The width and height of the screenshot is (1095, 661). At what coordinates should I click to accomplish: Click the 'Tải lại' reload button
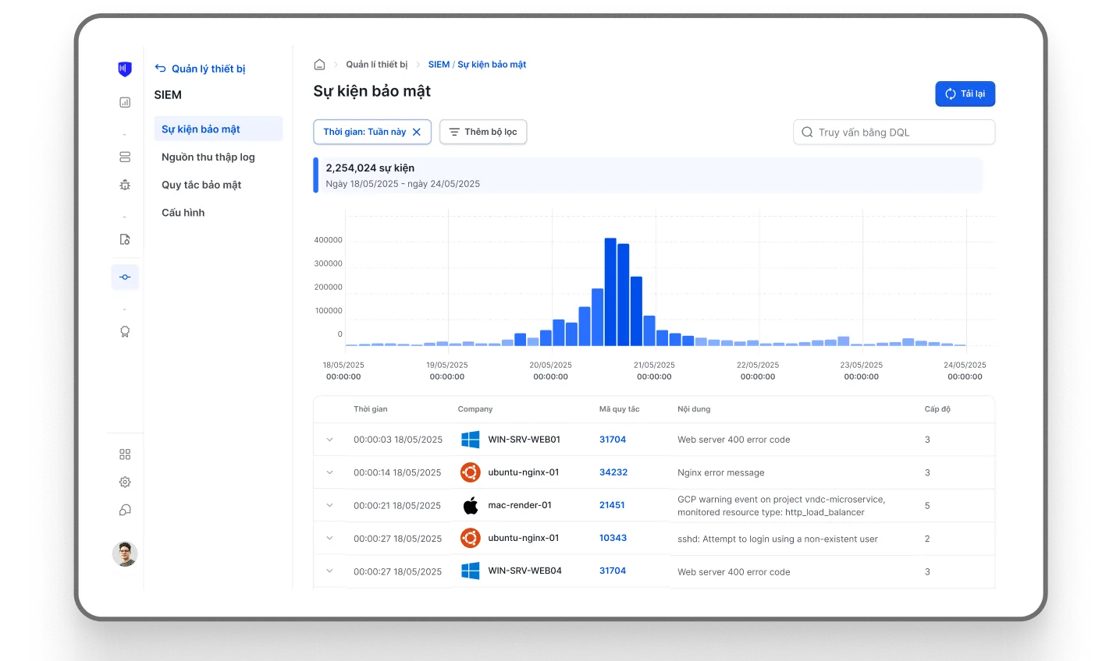point(965,94)
